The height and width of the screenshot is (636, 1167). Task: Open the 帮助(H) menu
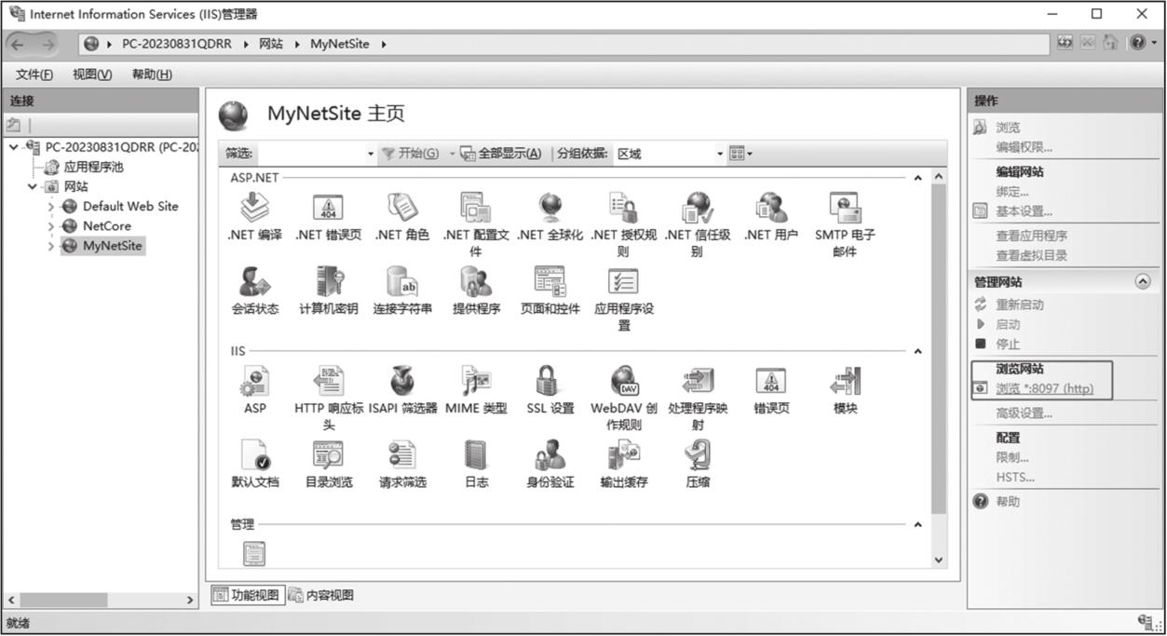click(x=152, y=74)
